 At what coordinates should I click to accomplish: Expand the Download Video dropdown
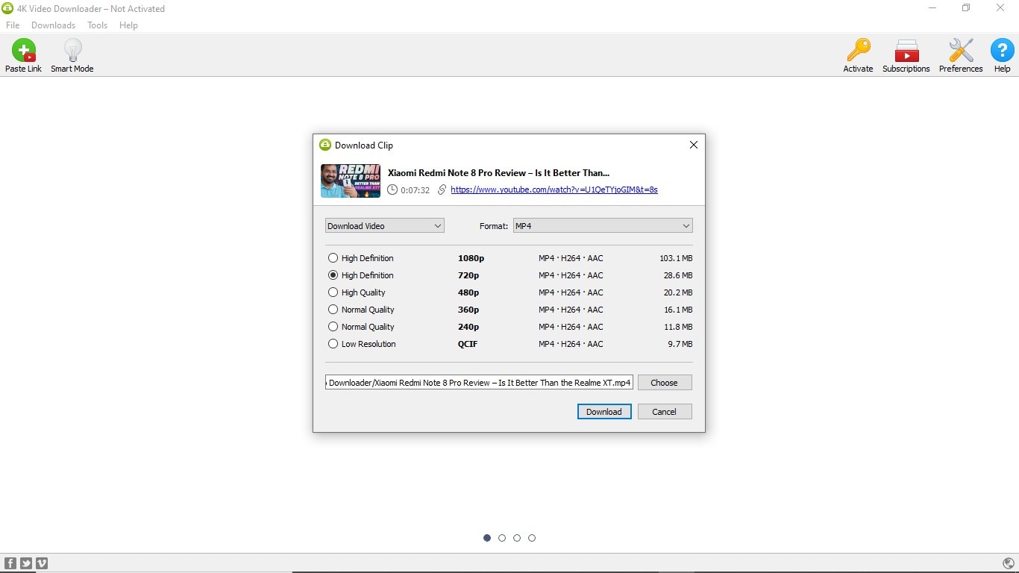tap(385, 225)
